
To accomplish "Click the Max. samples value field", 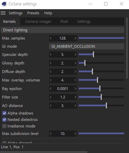I will pos(63,38).
